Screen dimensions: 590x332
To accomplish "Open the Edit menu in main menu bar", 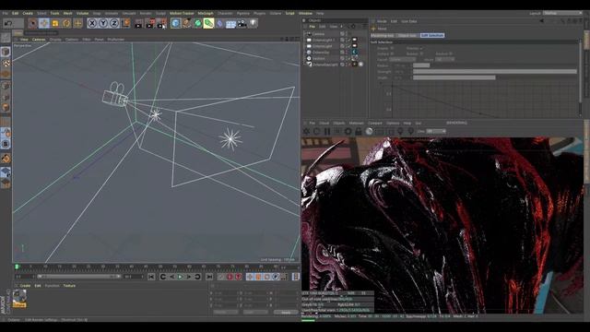I will [x=15, y=13].
